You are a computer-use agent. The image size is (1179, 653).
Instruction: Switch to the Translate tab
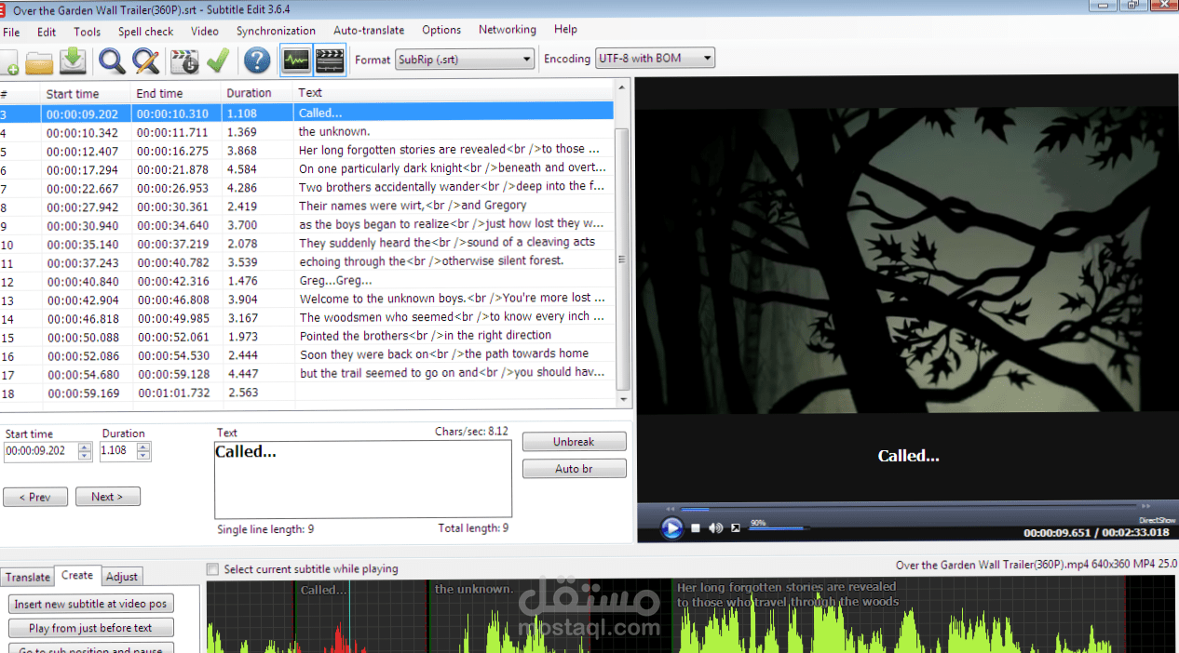[28, 577]
